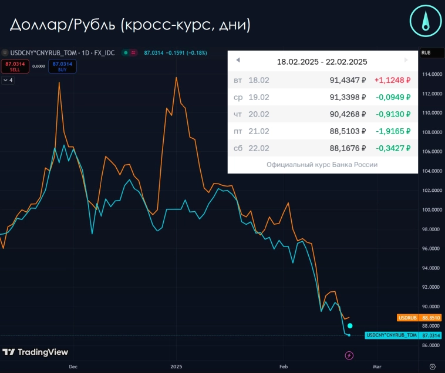This screenshot has width=445, height=373.
Task: Go to previous week in rates table
Action: [x=238, y=60]
